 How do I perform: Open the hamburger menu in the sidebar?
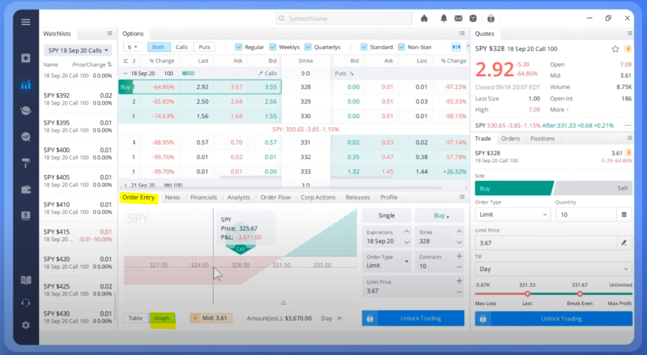point(26,22)
